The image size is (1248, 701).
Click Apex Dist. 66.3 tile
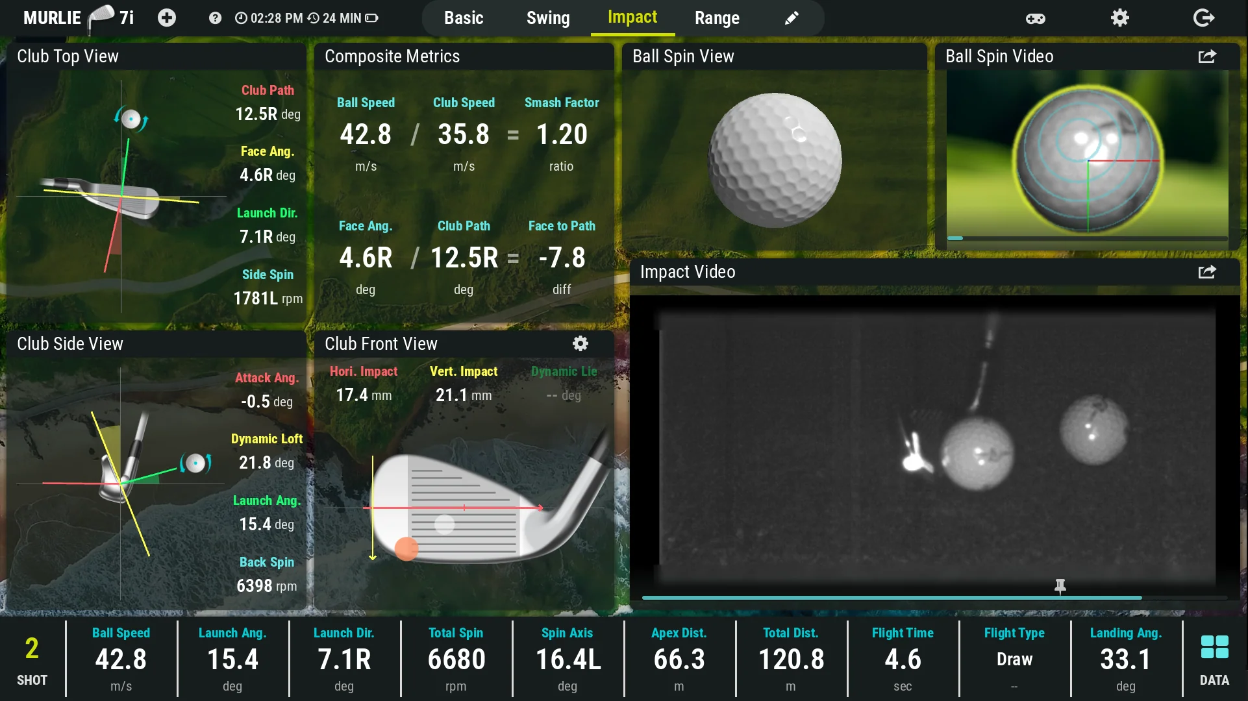tap(679, 659)
